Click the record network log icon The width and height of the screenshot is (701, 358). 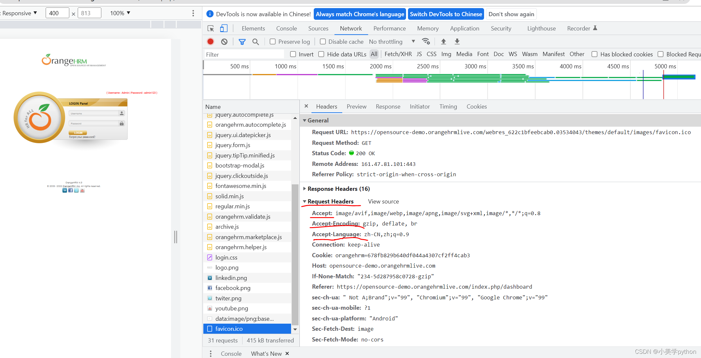click(x=210, y=41)
